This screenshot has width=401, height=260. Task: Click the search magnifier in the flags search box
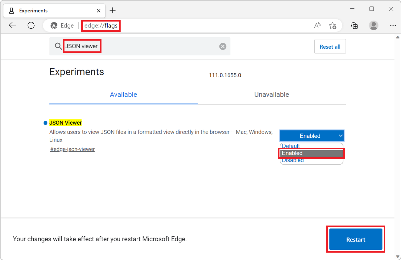coord(58,46)
